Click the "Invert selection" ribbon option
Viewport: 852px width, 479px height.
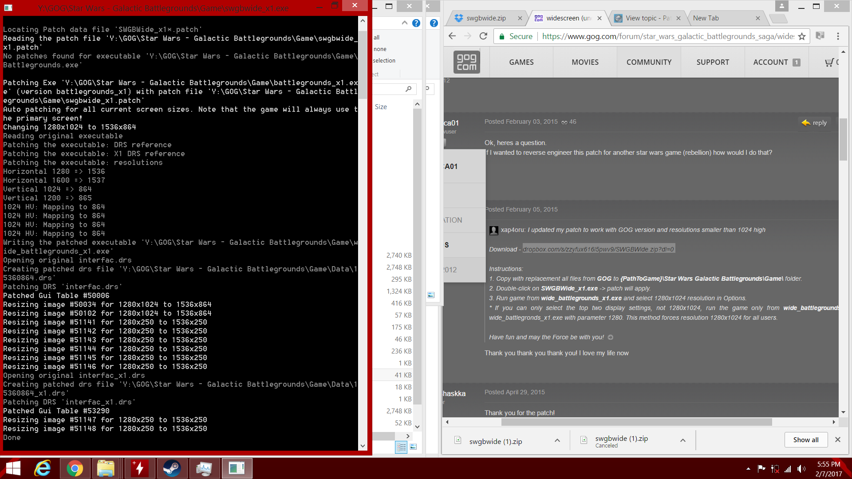[384, 61]
